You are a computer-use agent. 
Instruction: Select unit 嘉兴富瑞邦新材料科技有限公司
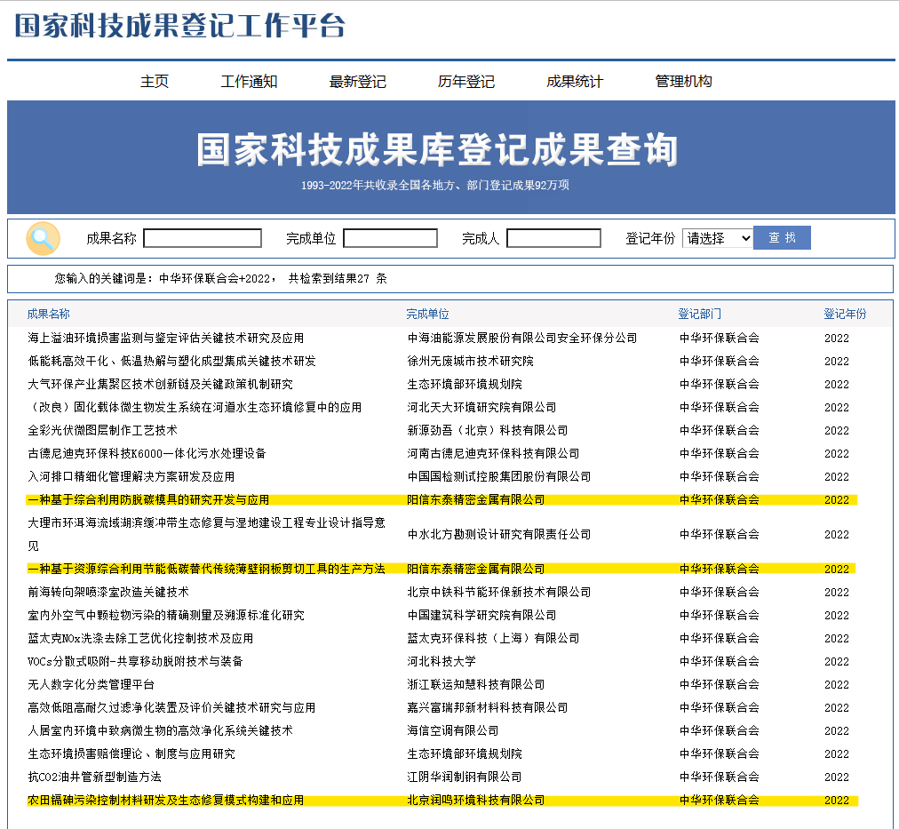(488, 708)
